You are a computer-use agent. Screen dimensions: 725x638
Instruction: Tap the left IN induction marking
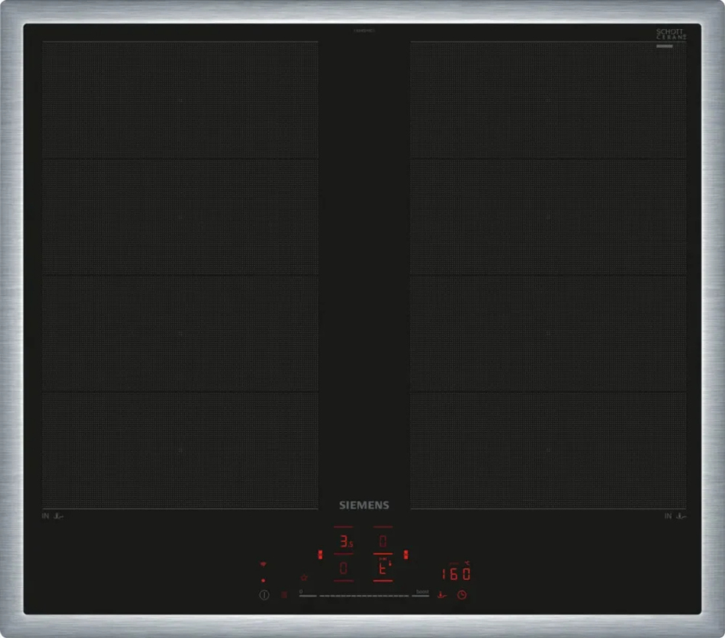tap(45, 516)
